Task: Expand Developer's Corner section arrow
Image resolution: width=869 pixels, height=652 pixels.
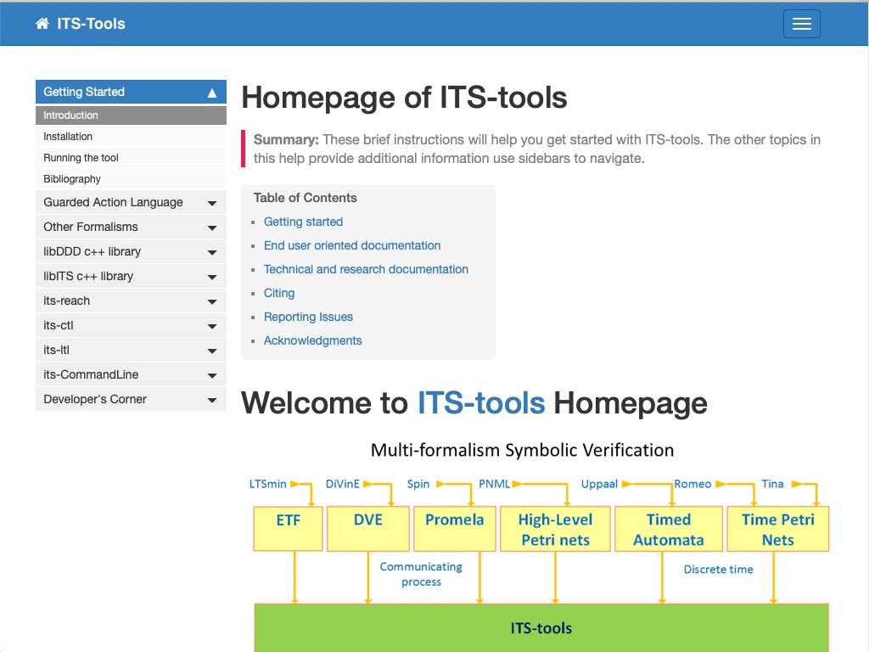Action: [x=211, y=401]
